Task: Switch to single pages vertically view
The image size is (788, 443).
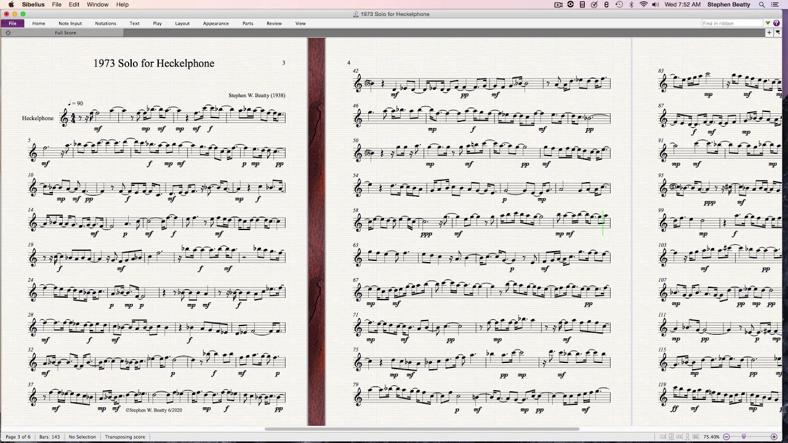Action: [687, 437]
